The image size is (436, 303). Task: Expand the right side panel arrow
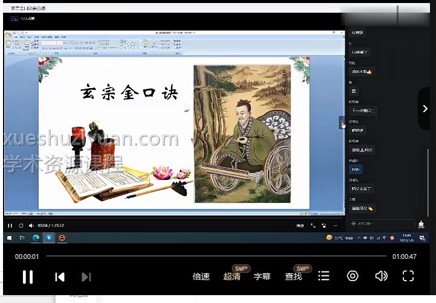pos(425,109)
